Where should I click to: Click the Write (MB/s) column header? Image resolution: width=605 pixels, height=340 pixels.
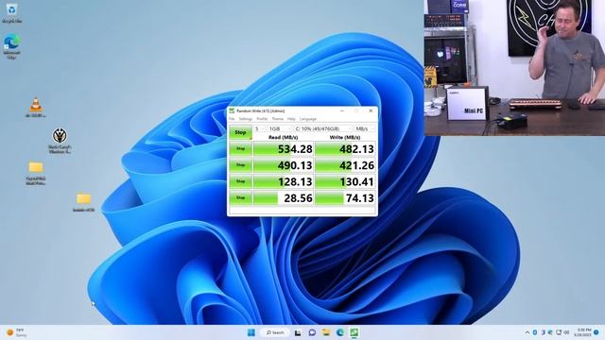(345, 137)
